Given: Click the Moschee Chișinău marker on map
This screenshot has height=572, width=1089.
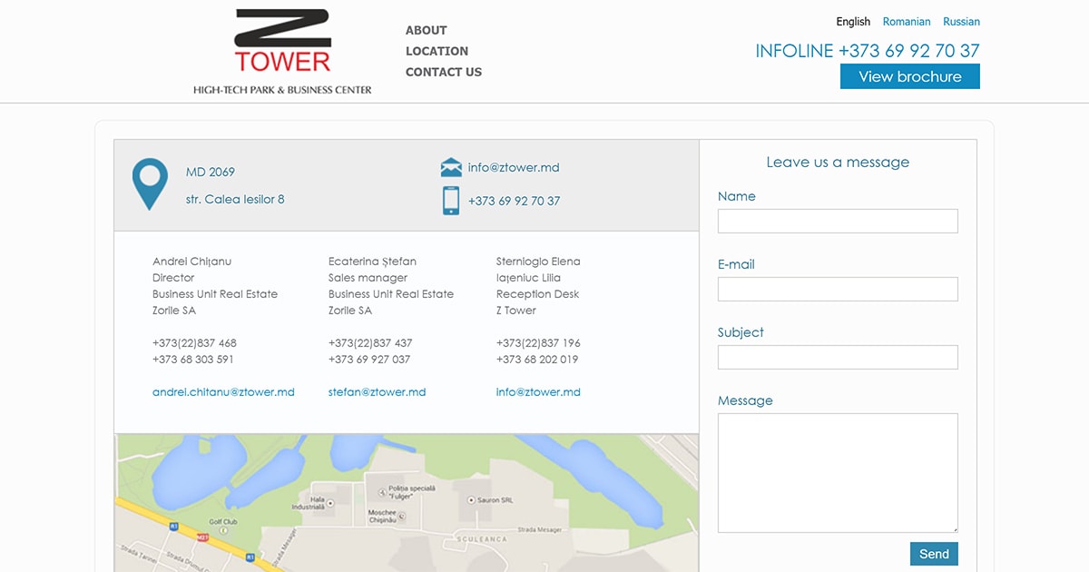Looking at the screenshot, I should 401,516.
